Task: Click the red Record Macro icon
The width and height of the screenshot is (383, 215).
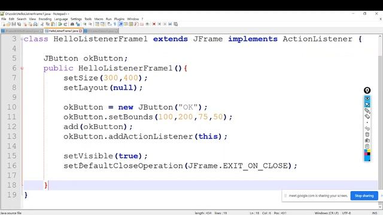Action: coord(154,24)
